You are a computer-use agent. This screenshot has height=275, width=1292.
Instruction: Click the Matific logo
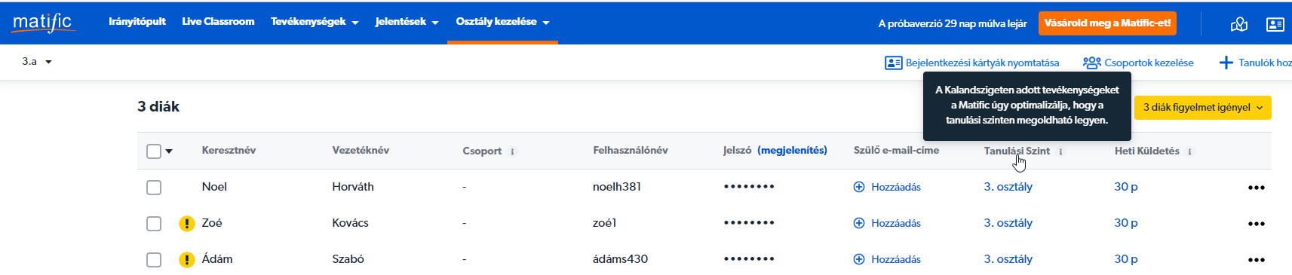coord(42,22)
